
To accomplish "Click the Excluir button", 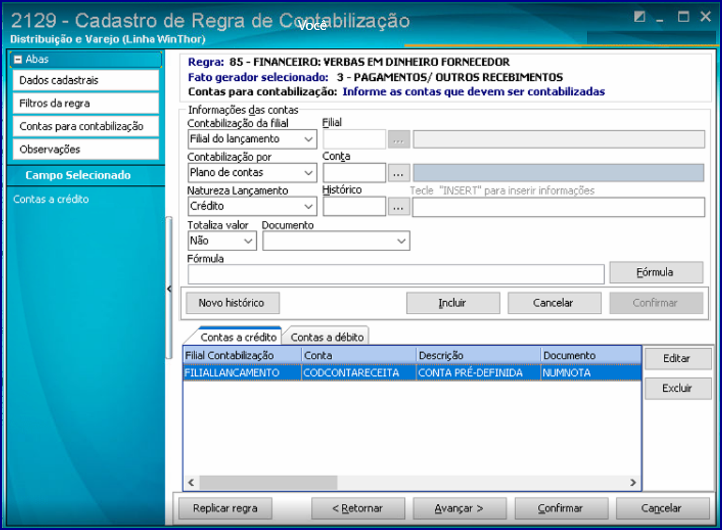I will pos(678,389).
